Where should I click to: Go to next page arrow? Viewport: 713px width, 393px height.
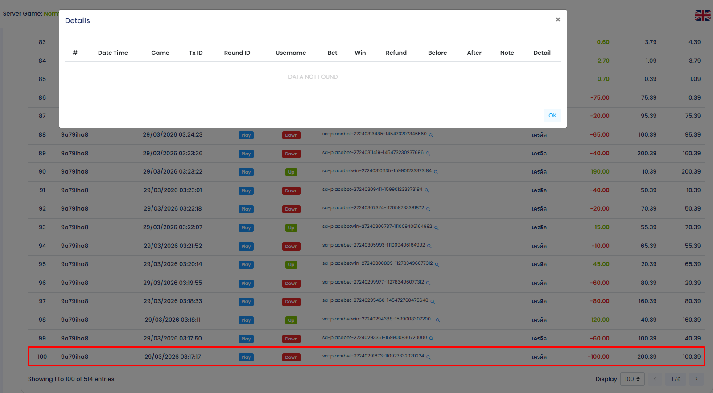point(696,379)
